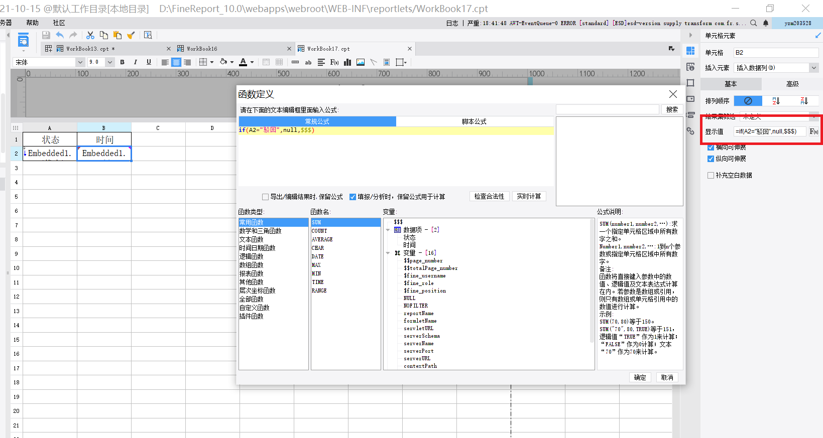823x438 pixels.
Task: Open the hyperlink panel in right sidebar
Action: click(690, 131)
